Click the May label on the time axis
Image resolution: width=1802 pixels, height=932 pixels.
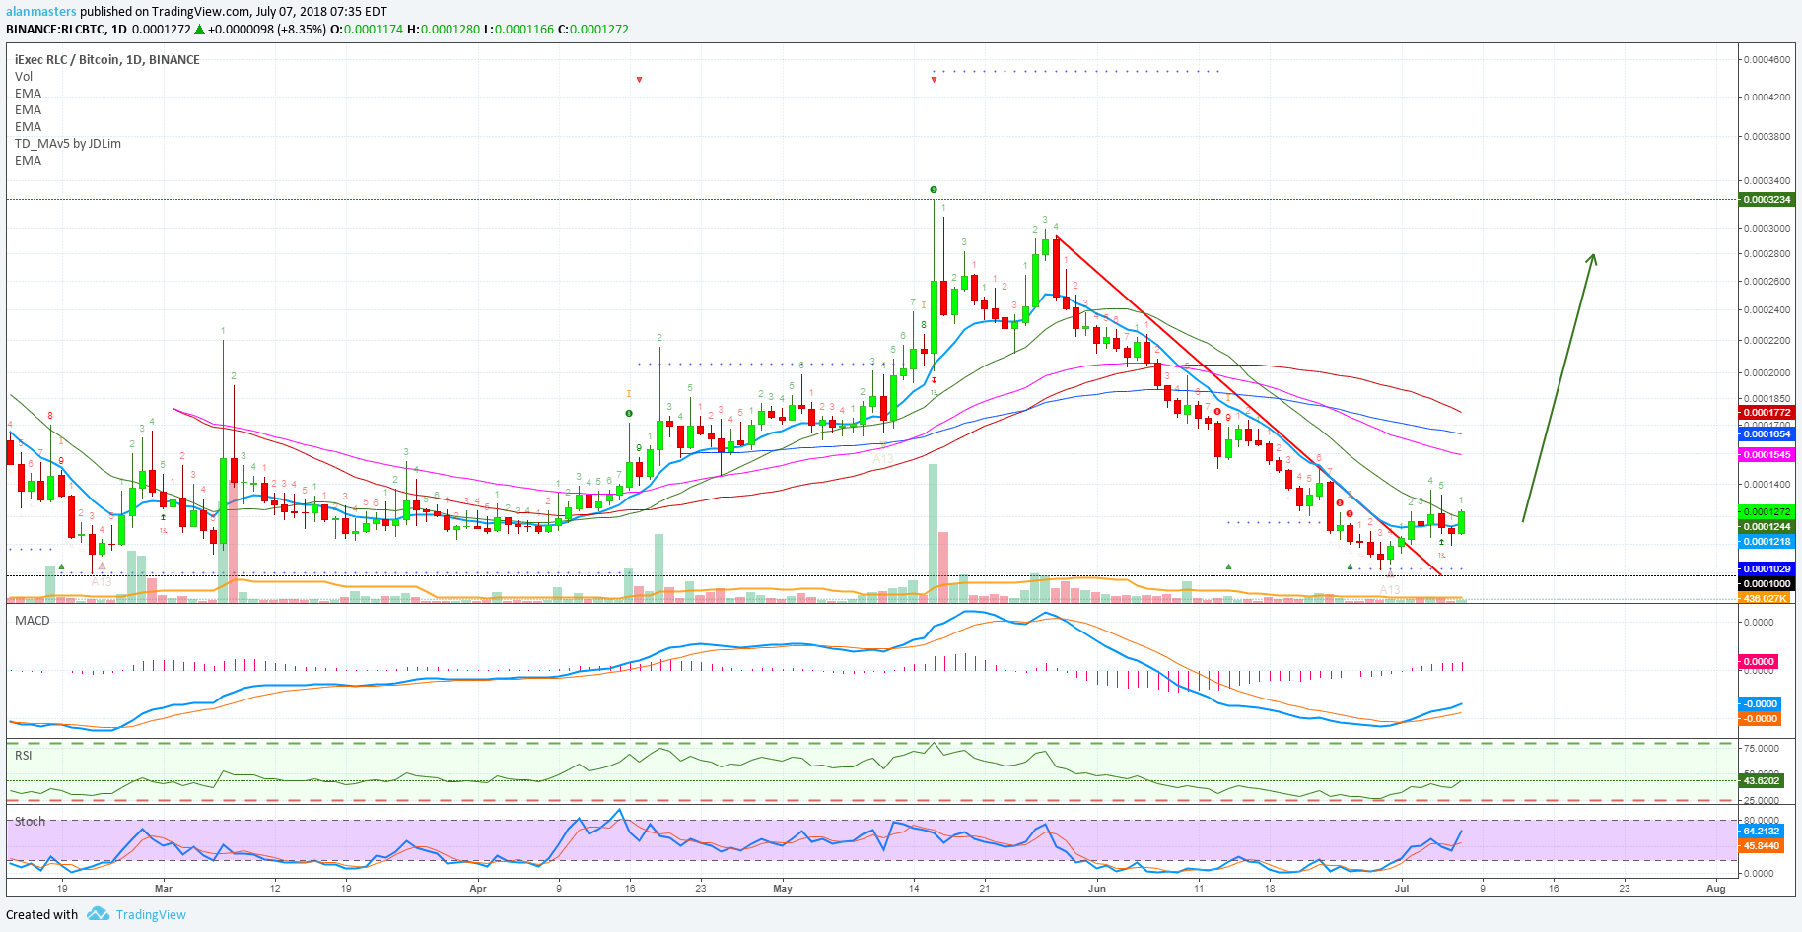coord(783,889)
